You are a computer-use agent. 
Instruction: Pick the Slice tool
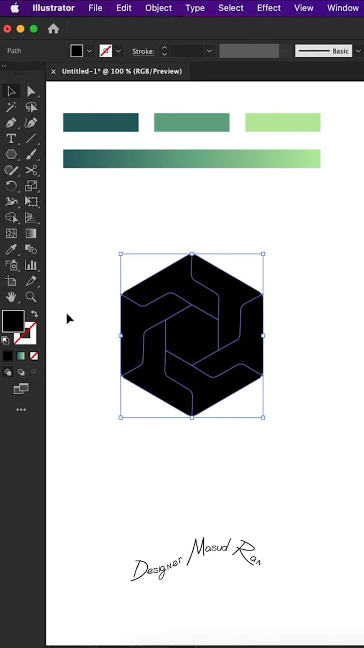tap(31, 281)
